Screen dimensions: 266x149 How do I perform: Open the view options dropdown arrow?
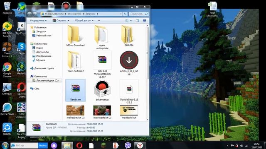pos(131,20)
